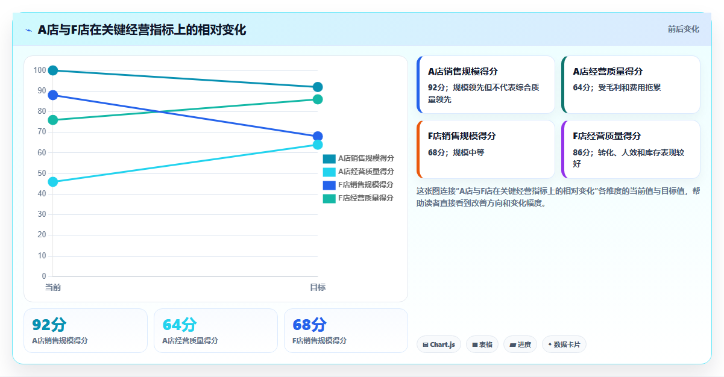Viewport: 724px width, 377px height.
Task: Click text 64分；受毛利和费用拖累
Action: coord(617,87)
